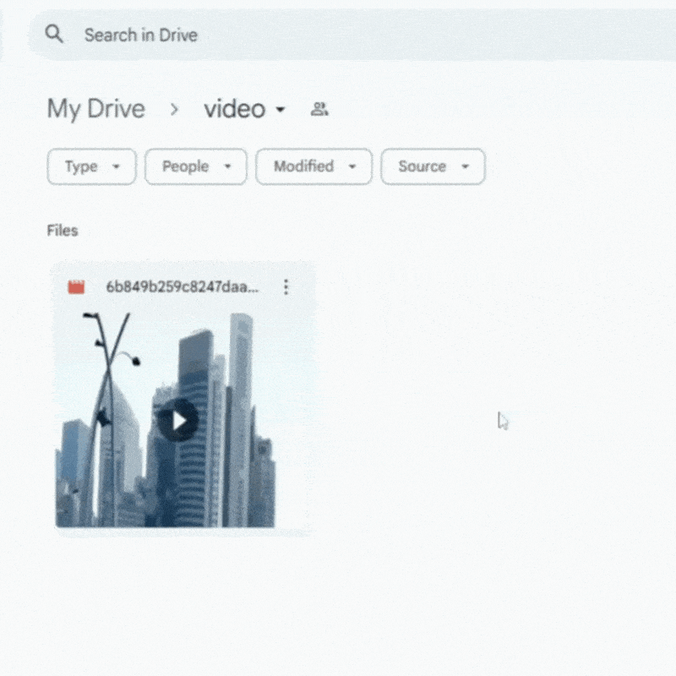This screenshot has width=676, height=676.
Task: Open the People filter dropdown arrow
Action: pyautogui.click(x=228, y=167)
